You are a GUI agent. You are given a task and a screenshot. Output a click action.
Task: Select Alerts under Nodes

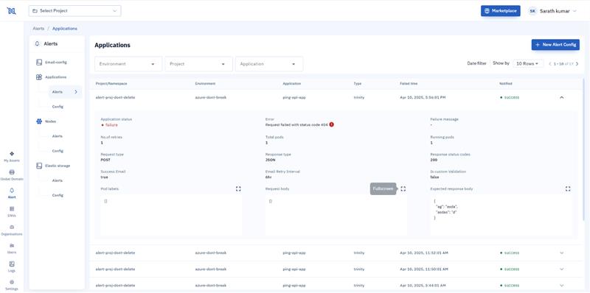58,136
